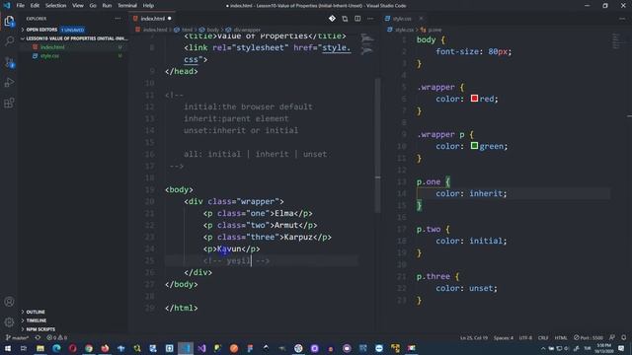Split the index.html editor right

tap(357, 19)
